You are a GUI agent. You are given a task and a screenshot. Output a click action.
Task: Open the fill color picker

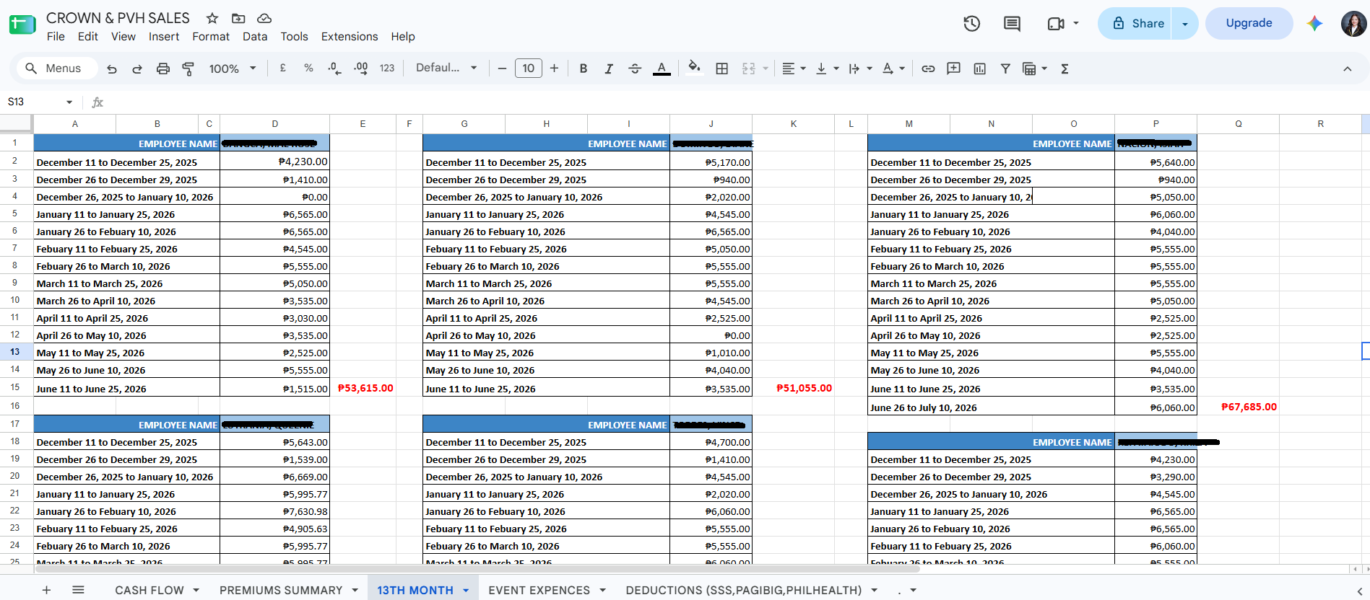(x=694, y=69)
